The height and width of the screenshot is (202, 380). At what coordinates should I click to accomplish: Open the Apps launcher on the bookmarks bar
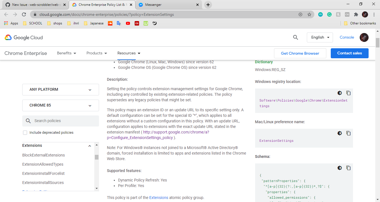coord(6,23)
